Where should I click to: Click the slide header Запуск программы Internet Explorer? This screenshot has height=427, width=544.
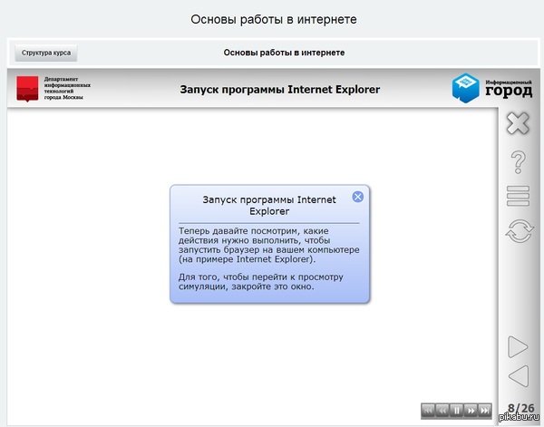(x=281, y=89)
